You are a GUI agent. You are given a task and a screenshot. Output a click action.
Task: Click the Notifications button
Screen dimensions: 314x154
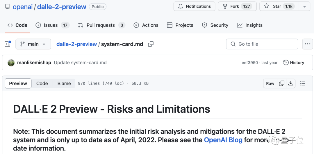[x=194, y=6]
